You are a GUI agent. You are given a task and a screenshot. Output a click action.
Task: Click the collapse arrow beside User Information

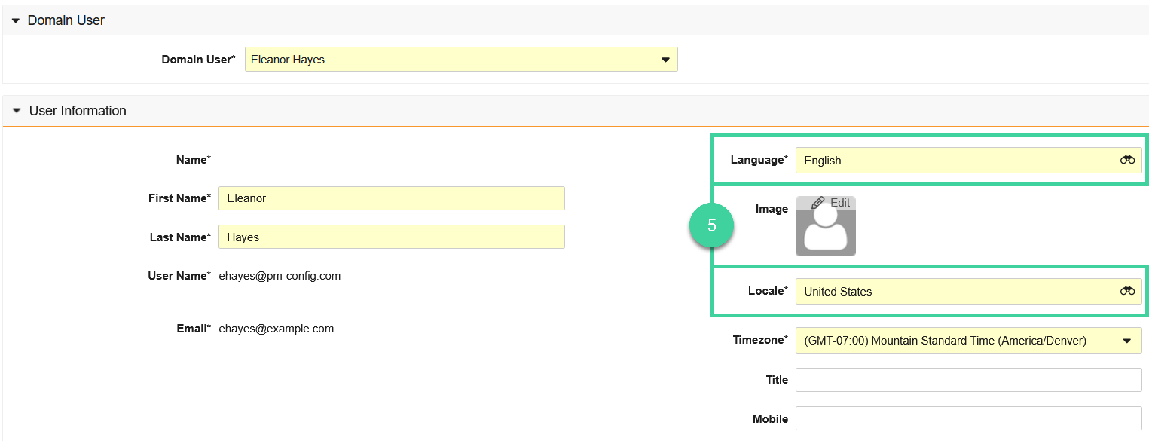pyautogui.click(x=17, y=110)
